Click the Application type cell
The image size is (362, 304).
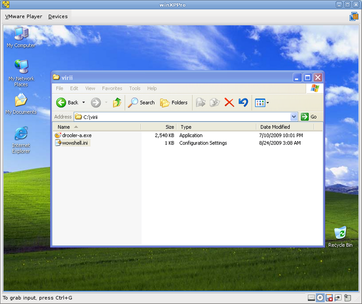pyautogui.click(x=191, y=135)
